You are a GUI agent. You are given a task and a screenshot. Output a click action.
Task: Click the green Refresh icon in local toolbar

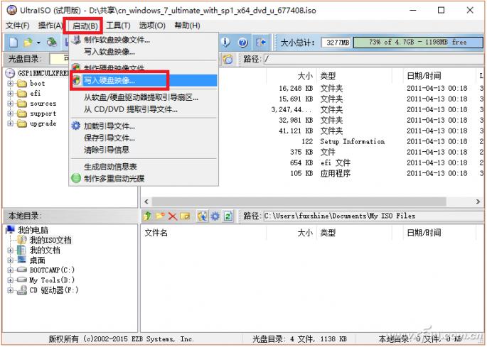coord(228,216)
